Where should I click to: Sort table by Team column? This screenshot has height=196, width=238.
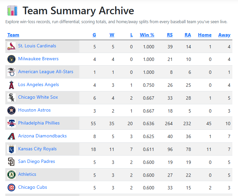pyautogui.click(x=13, y=35)
